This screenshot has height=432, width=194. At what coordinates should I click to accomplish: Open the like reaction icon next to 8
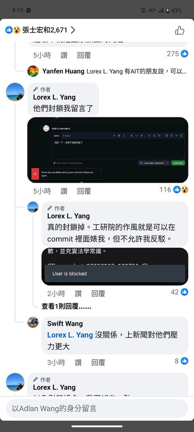(184, 361)
